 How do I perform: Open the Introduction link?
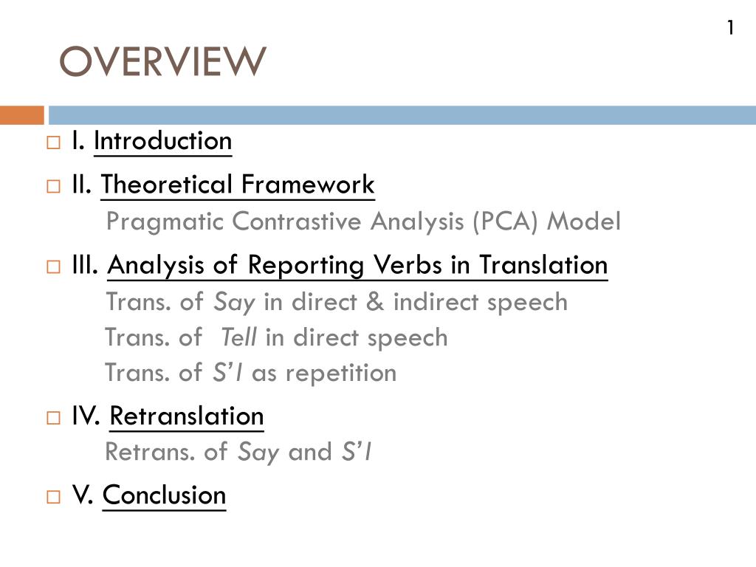coord(163,141)
